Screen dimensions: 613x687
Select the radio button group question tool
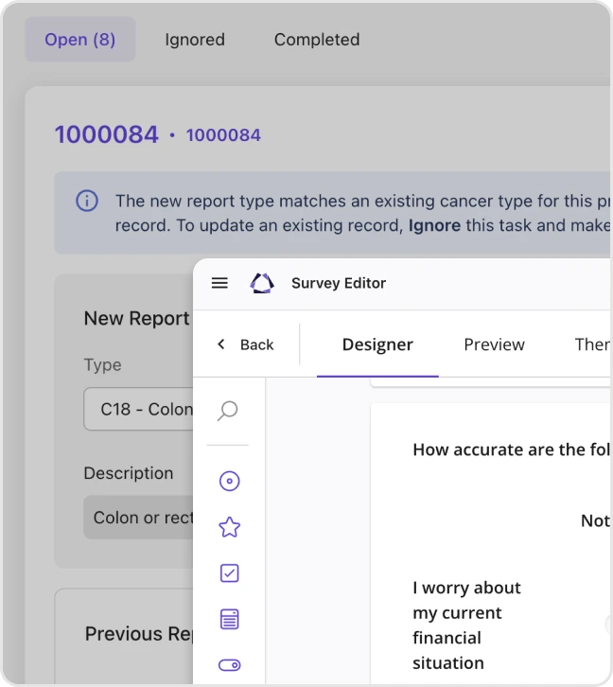coord(229,481)
